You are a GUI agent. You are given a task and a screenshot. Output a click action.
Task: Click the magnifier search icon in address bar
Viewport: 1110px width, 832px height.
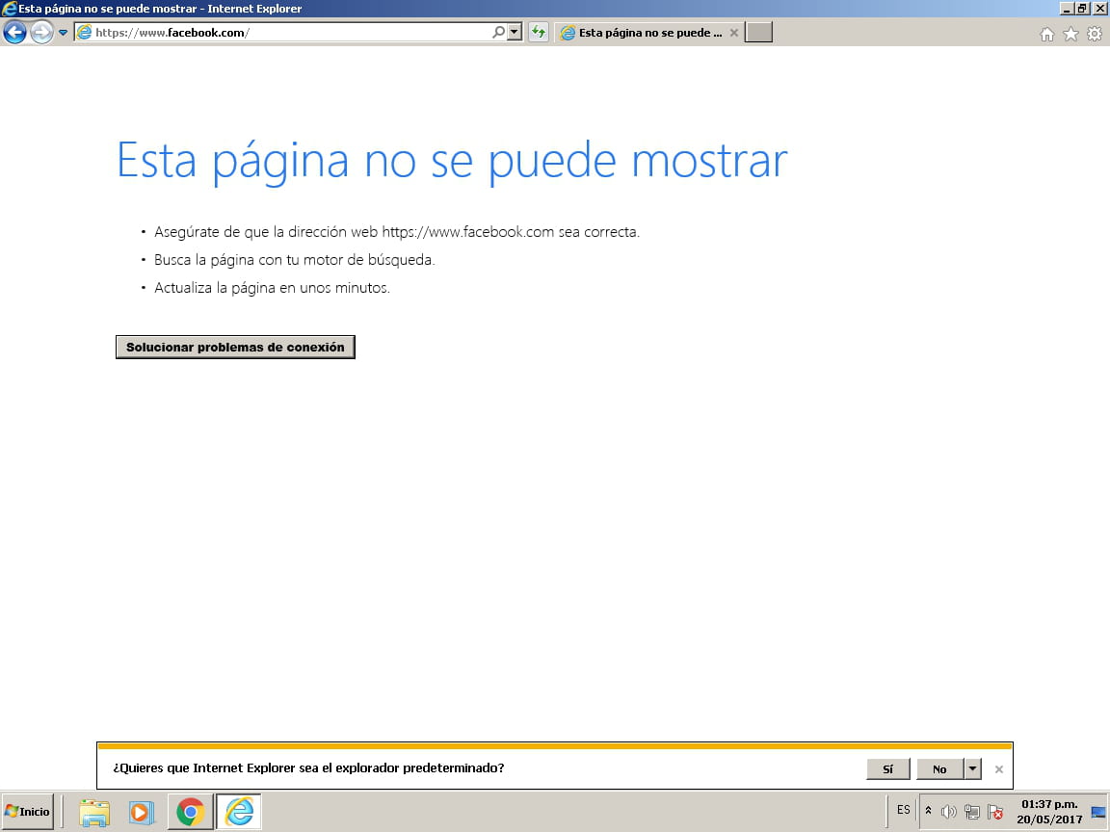click(x=498, y=33)
